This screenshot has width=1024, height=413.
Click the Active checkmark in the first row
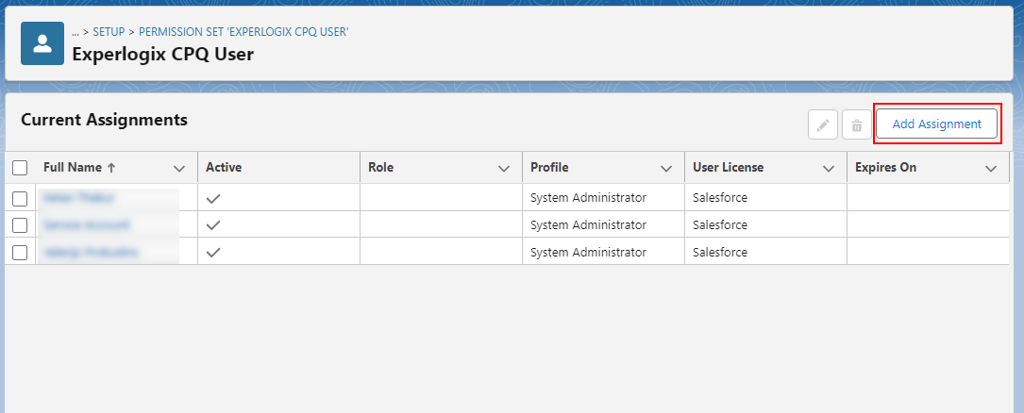[x=213, y=198]
